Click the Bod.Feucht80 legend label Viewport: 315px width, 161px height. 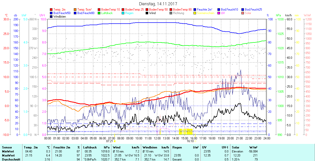[x=86, y=13]
